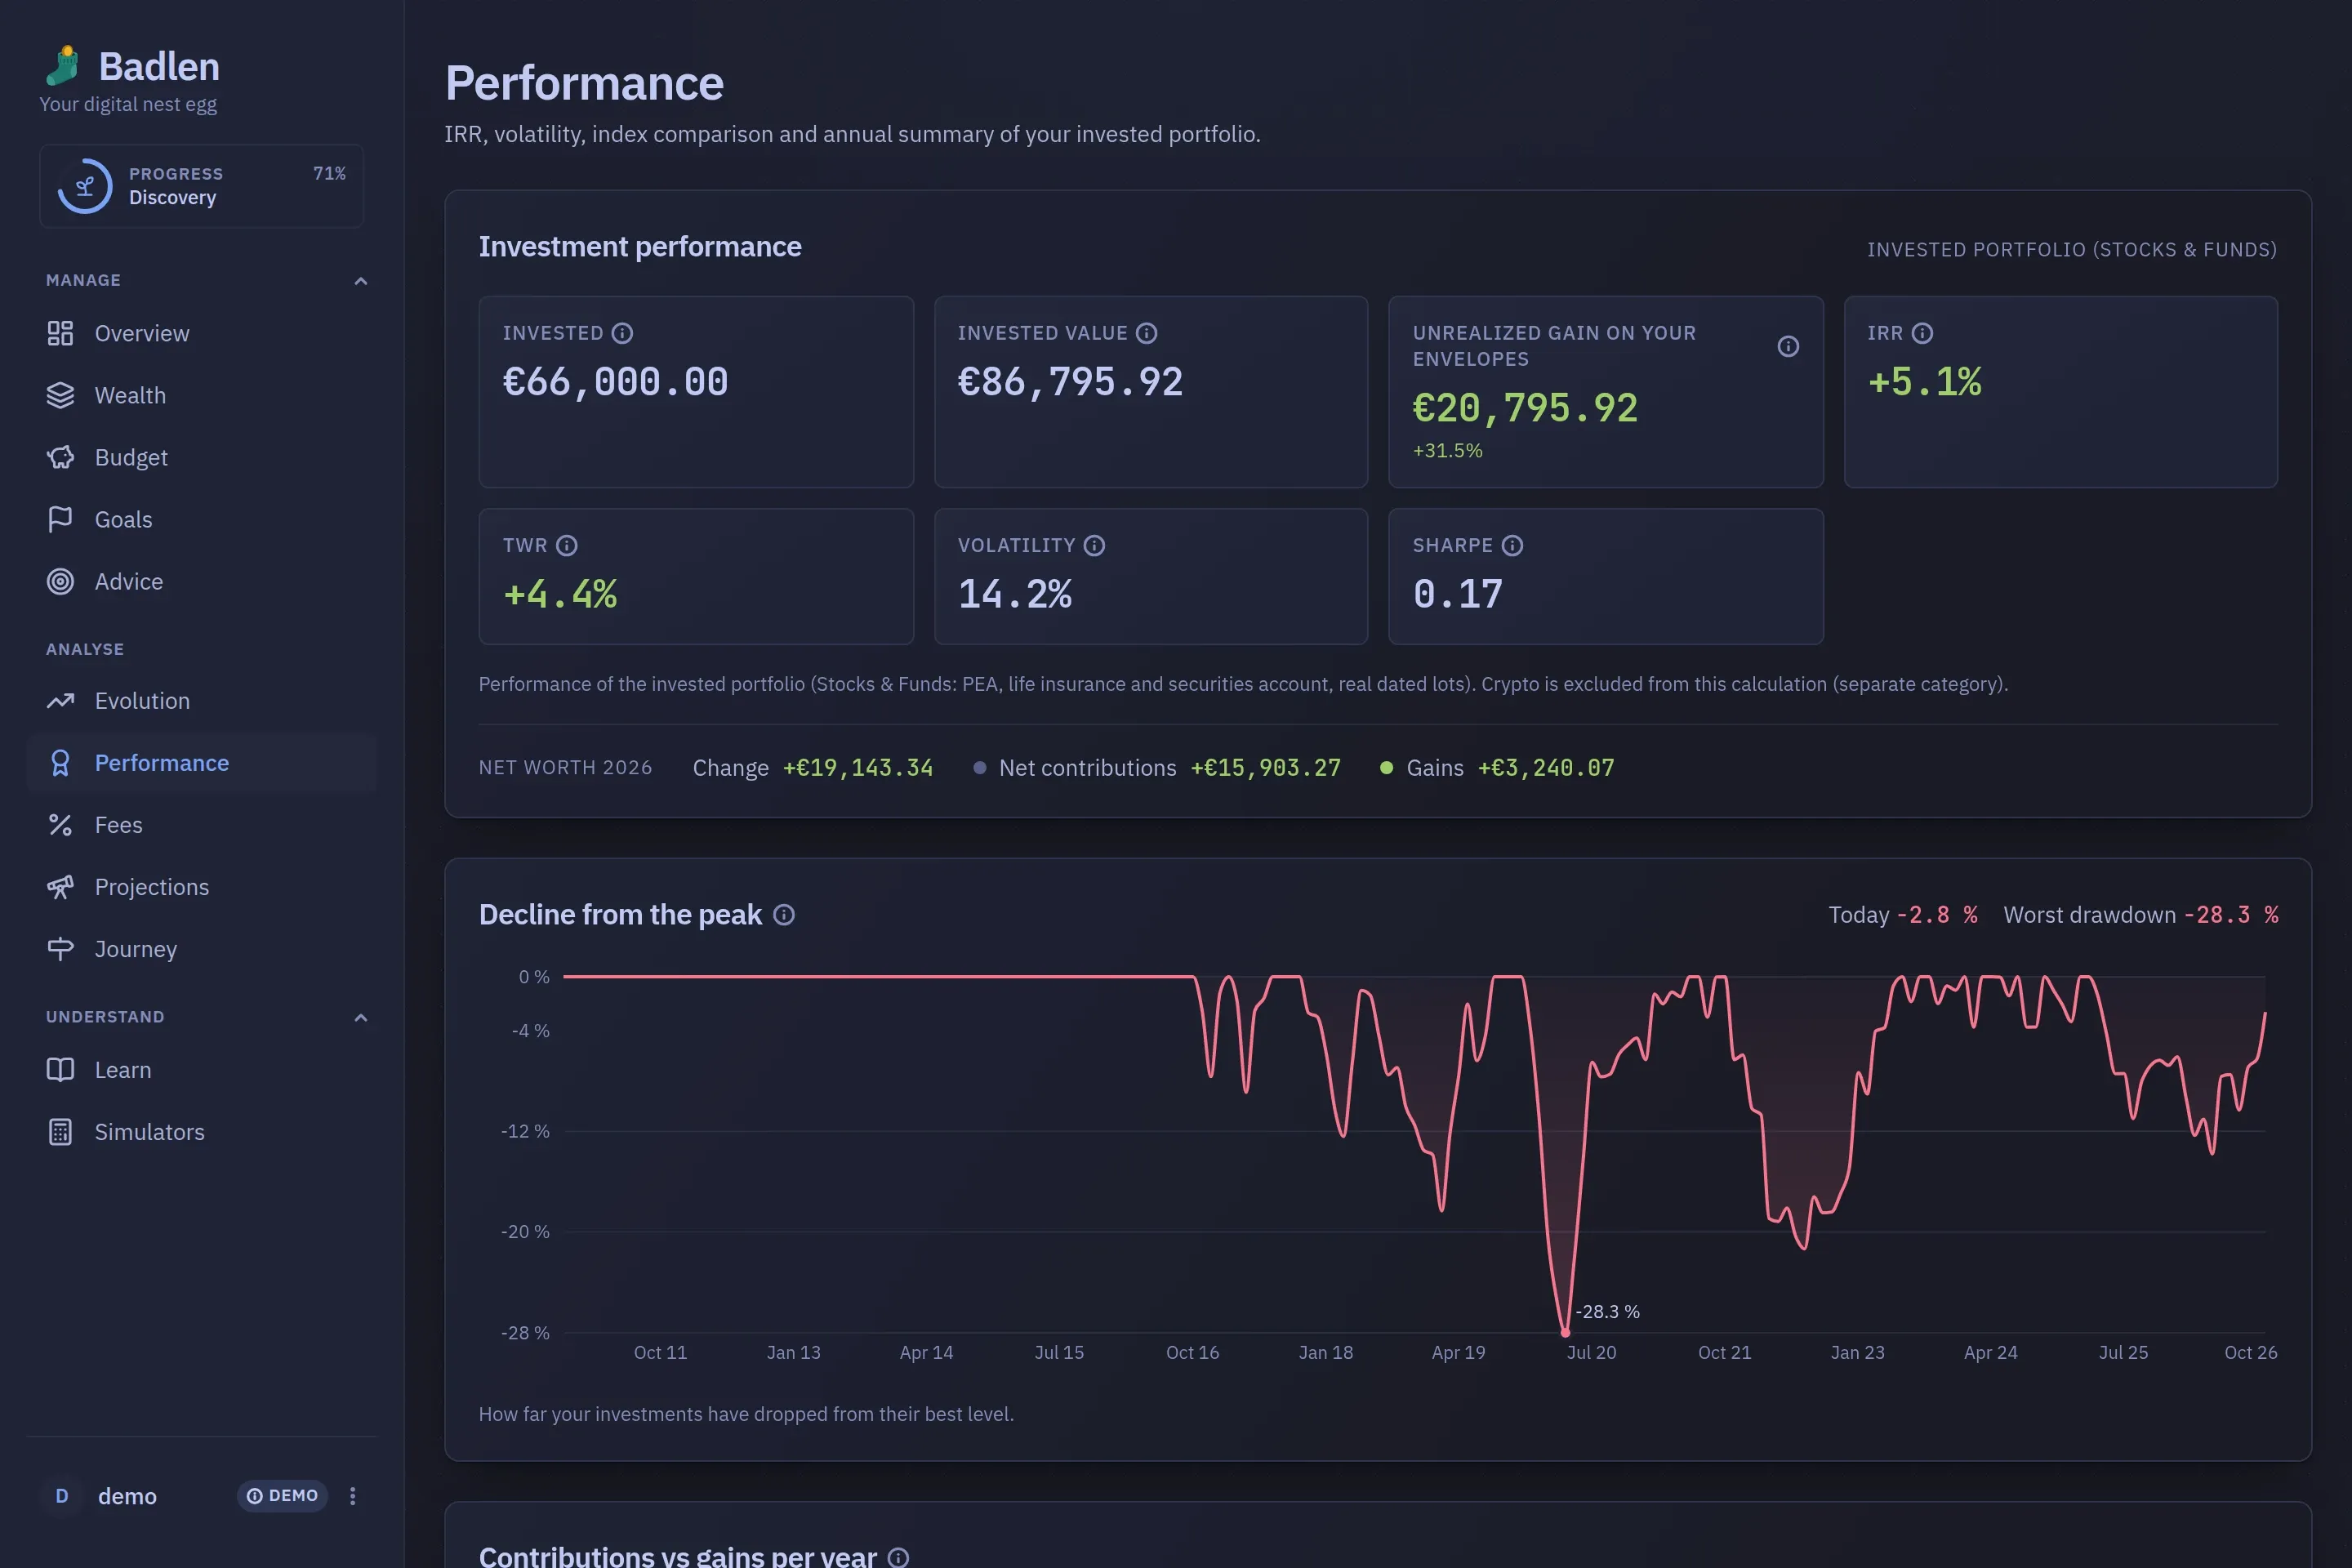The height and width of the screenshot is (1568, 2352).
Task: Open the Simulators page
Action: pos(202,1132)
